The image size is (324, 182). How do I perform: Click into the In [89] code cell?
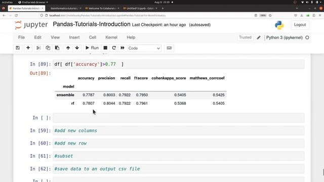point(178,64)
